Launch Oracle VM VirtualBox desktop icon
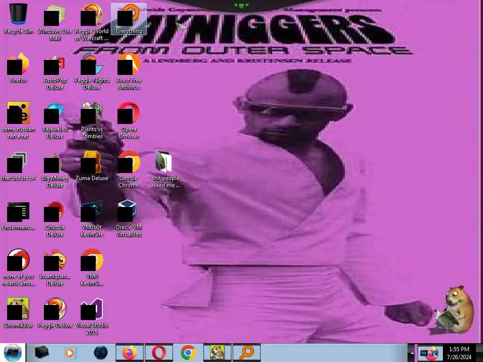483x362 pixels. pos(129,219)
